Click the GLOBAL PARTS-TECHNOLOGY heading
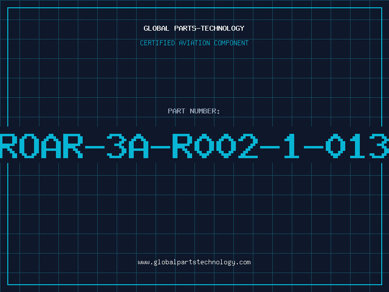 click(x=194, y=28)
